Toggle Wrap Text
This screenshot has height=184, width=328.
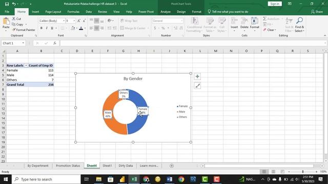[129, 20]
